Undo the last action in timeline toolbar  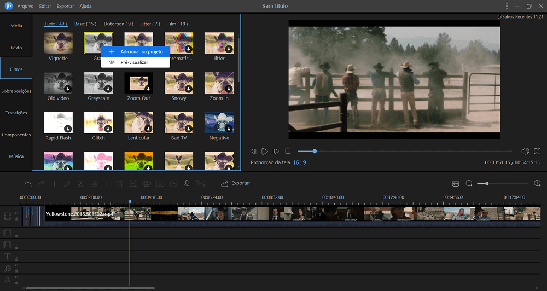(x=28, y=183)
